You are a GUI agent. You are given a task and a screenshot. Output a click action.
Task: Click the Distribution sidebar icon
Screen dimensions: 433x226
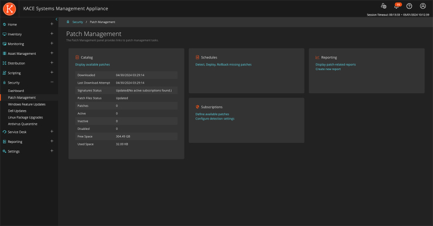5,63
